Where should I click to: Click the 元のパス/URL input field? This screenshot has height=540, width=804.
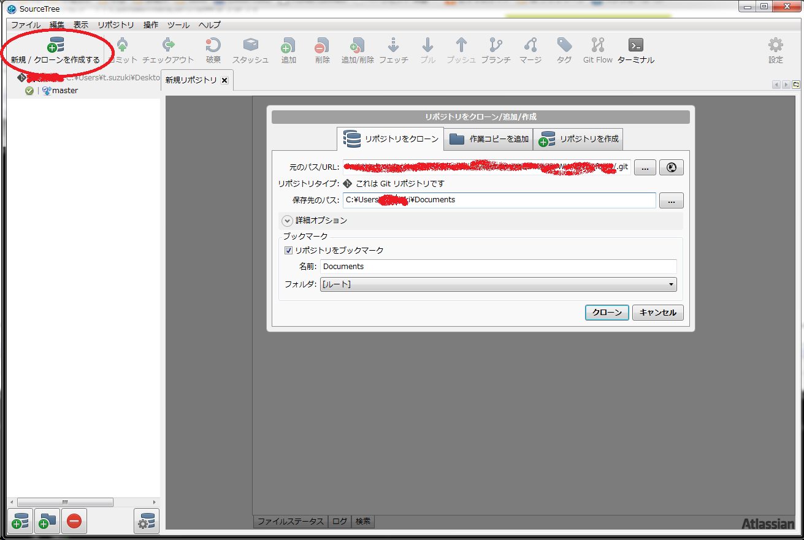click(x=487, y=167)
